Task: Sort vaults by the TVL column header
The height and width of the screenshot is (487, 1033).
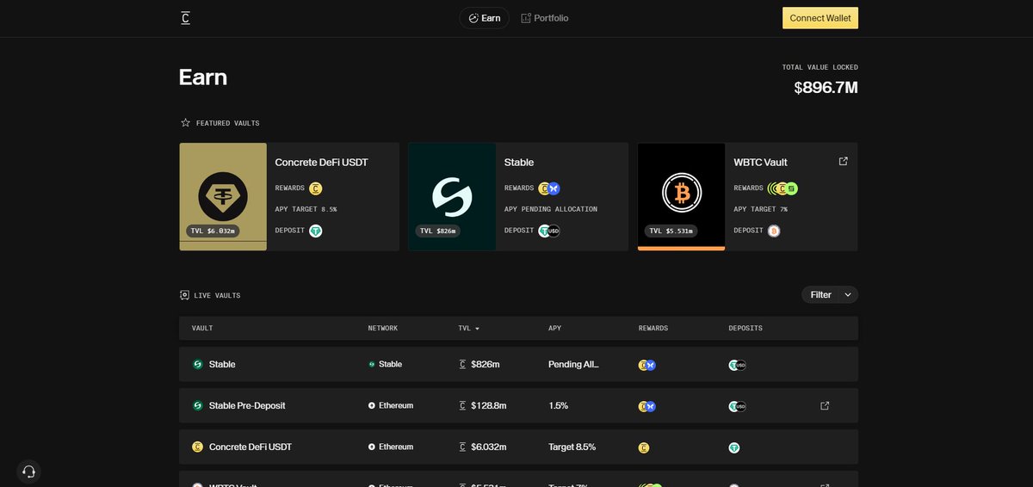Action: [469, 329]
